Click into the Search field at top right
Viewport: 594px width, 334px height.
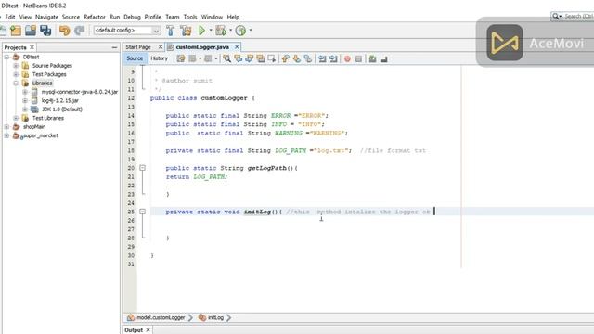tap(578, 17)
